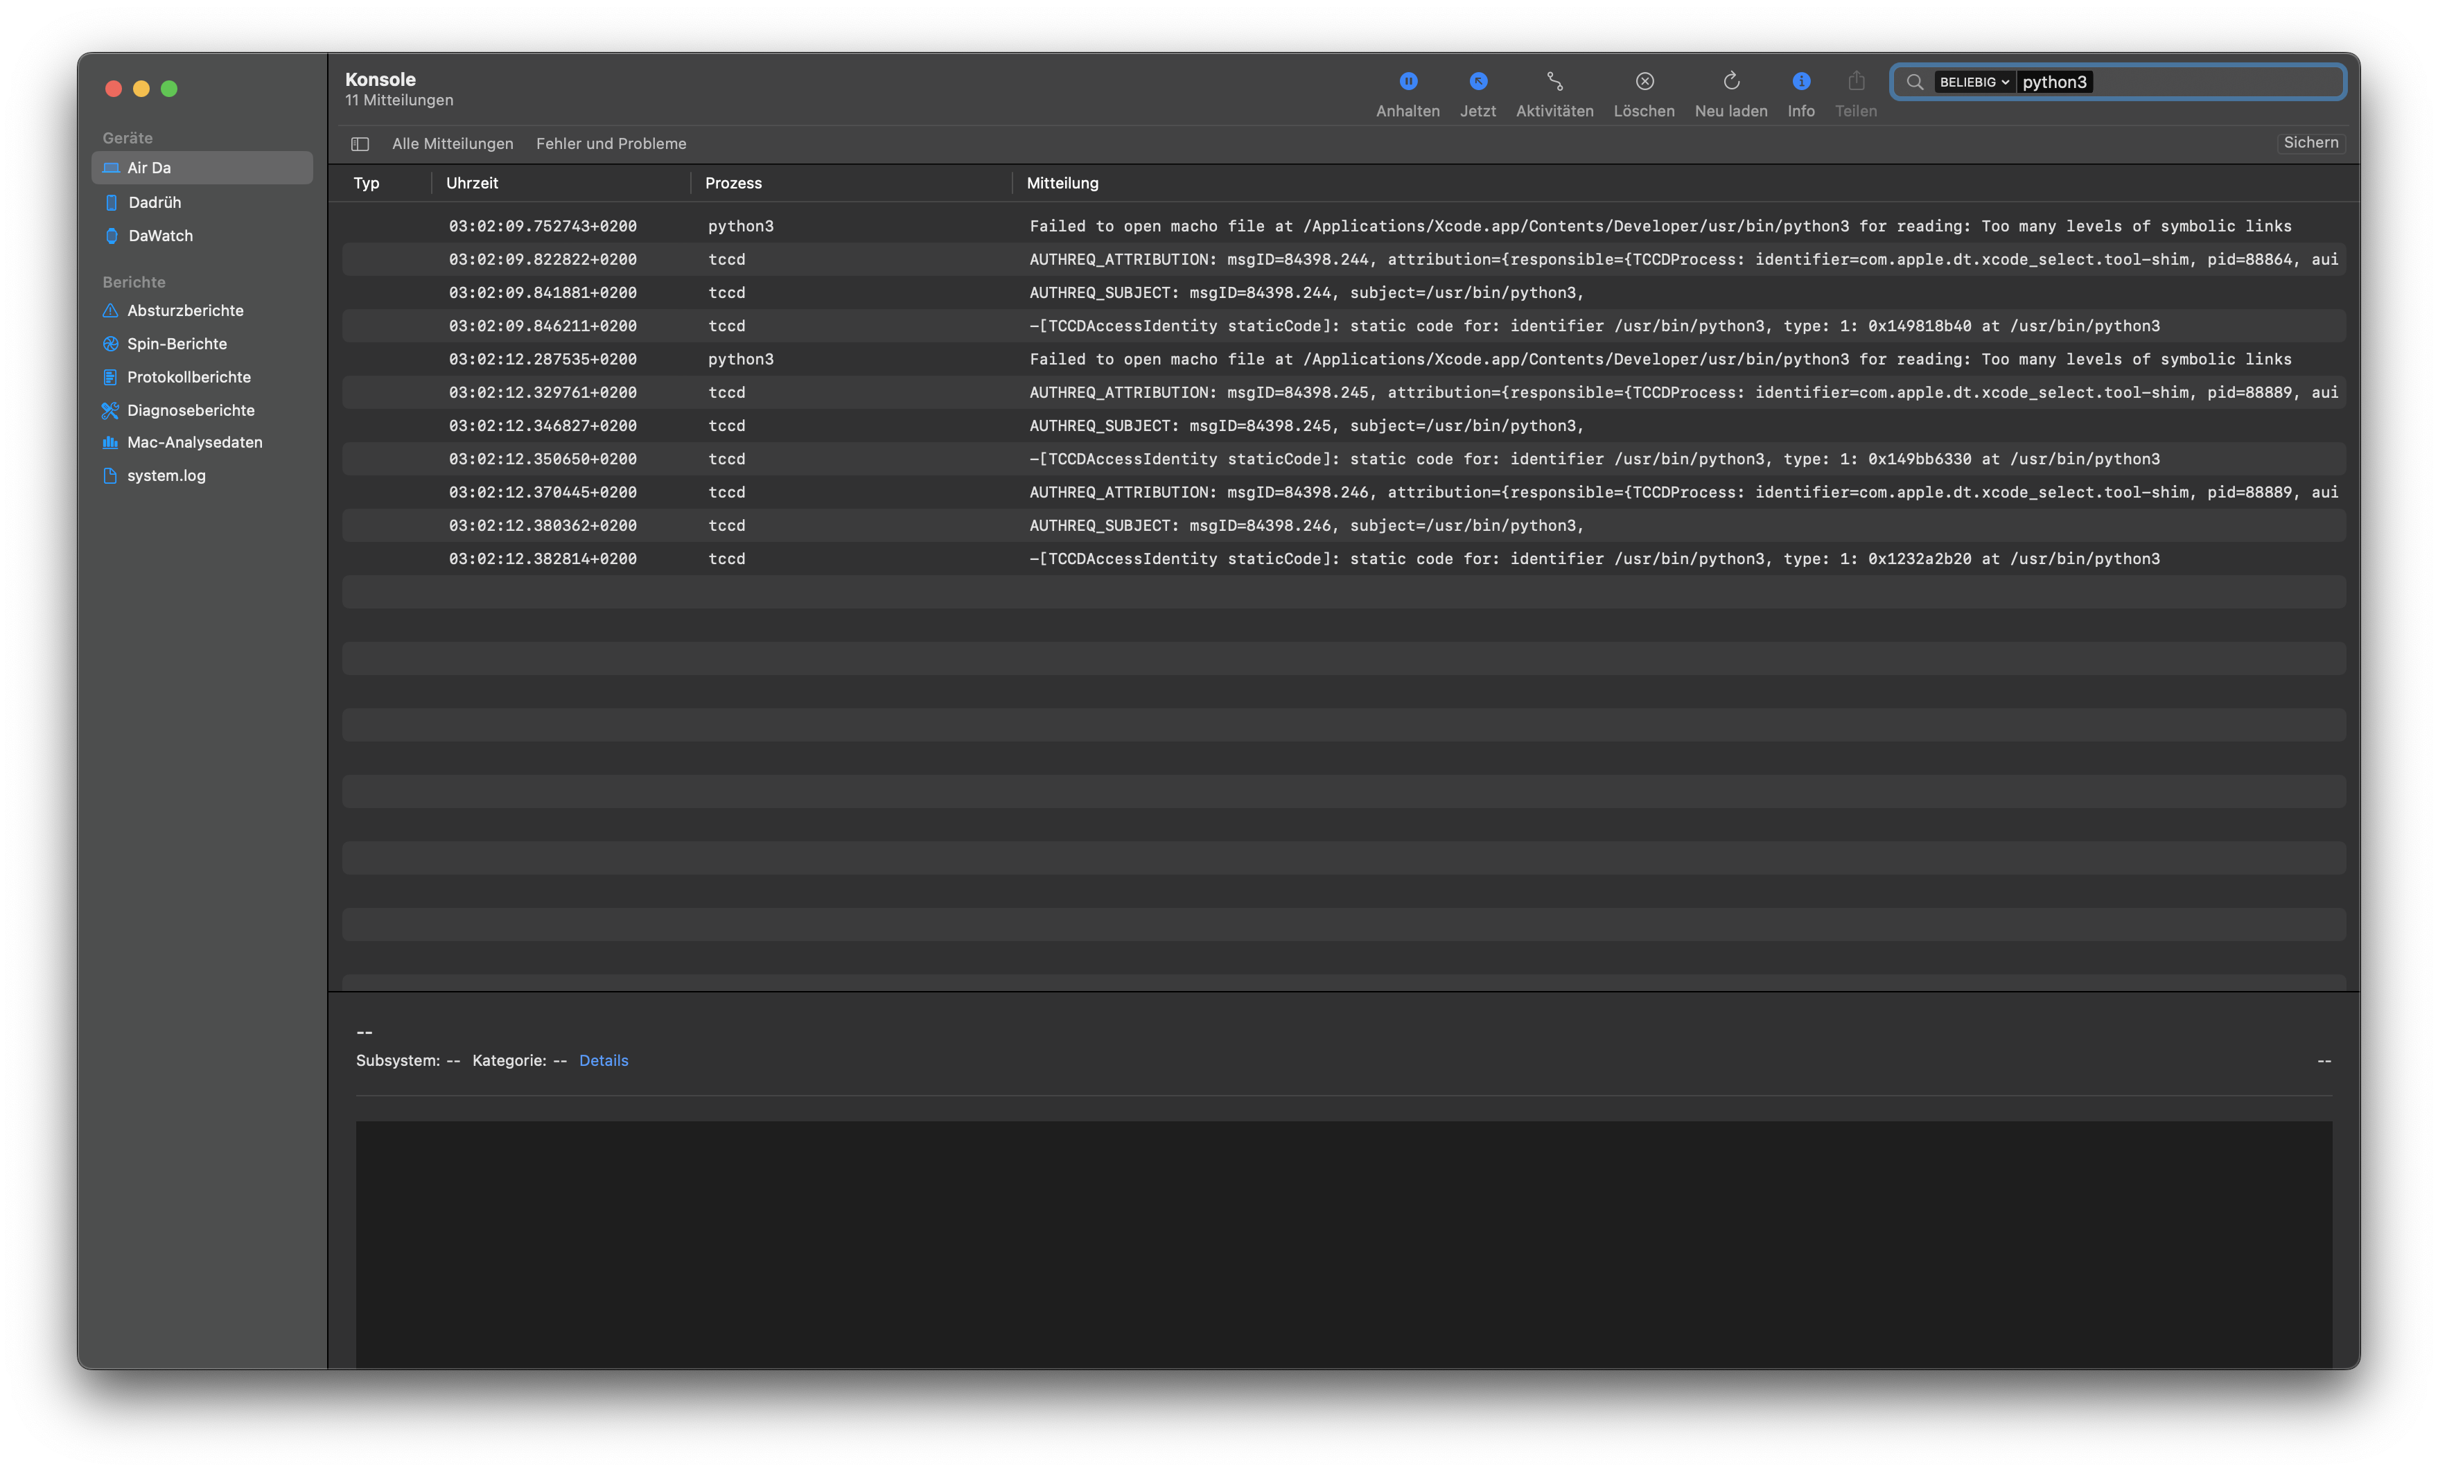
Task: Switch to Alle Mitteilungen filter
Action: tap(452, 143)
